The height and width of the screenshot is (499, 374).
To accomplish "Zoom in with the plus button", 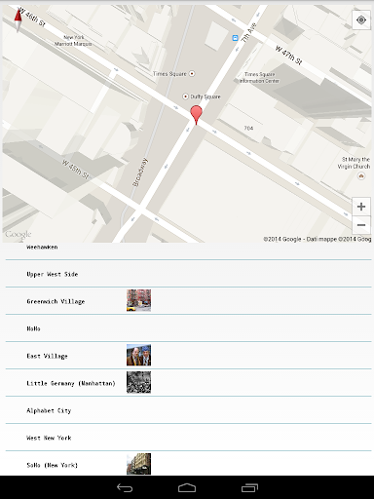I will pyautogui.click(x=361, y=207).
